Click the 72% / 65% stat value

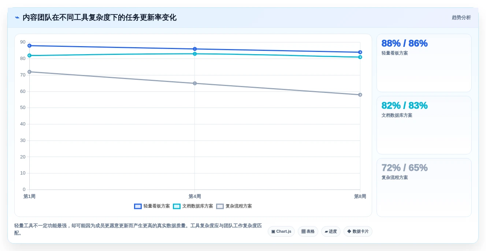tap(404, 168)
